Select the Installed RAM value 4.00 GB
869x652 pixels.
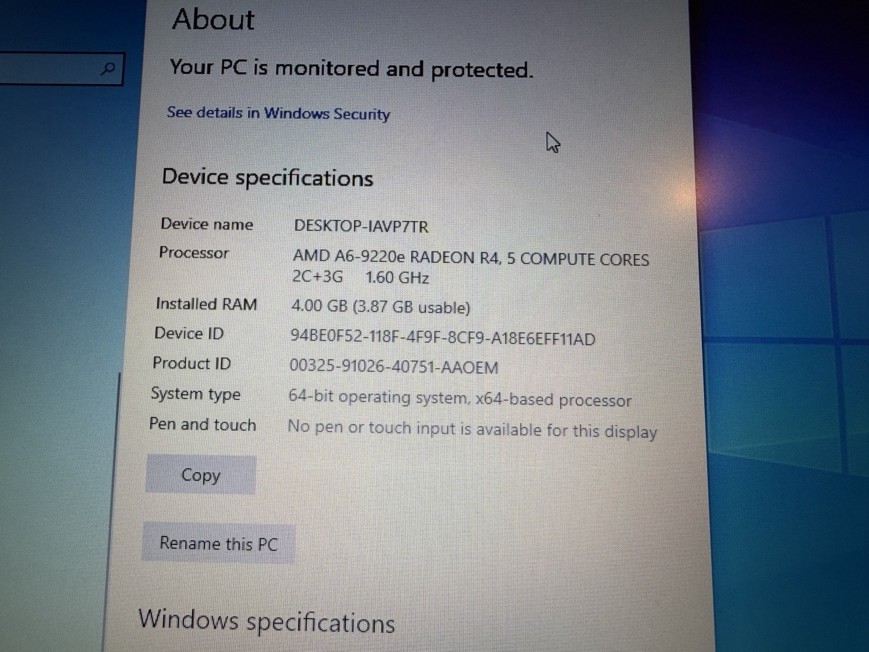tap(319, 306)
